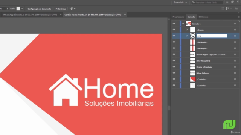Switch to the Propriedades panel tab
Viewport: 241px width, 135px height.
pos(178,16)
